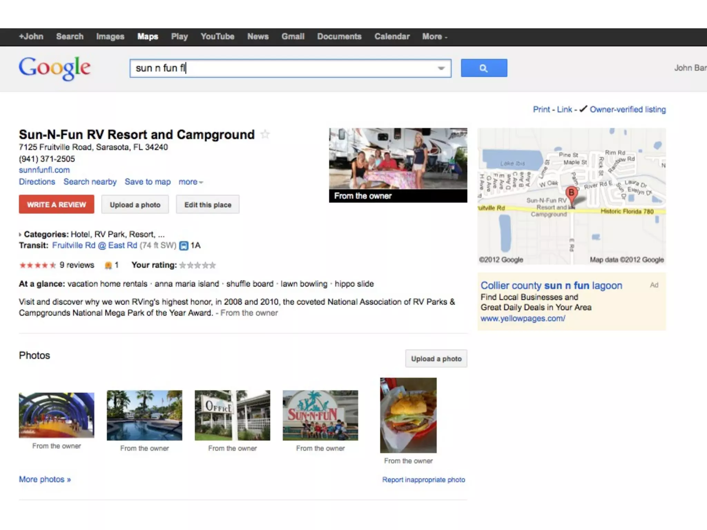Switch to YouTube in the top bar
Image resolution: width=707 pixels, height=530 pixels.
[x=217, y=37]
